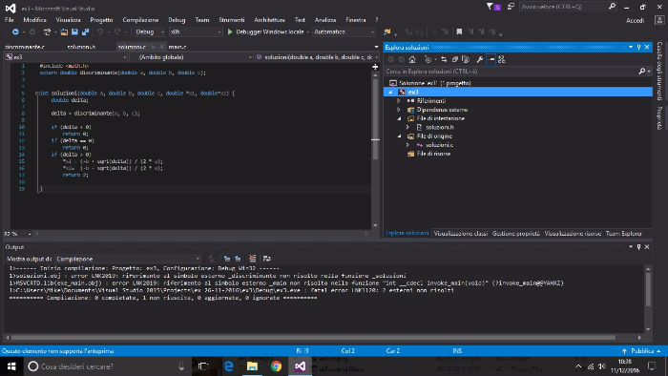Click the Save All icon
Screen dimensions: 668x376
85,31
